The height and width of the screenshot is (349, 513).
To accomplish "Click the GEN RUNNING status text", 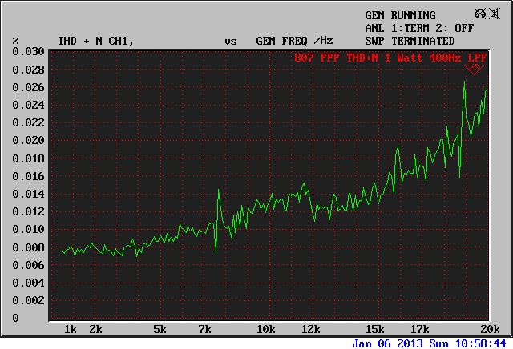I will (400, 15).
